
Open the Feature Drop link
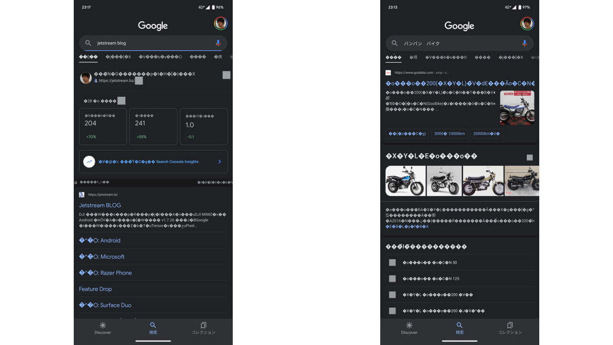[x=95, y=289]
